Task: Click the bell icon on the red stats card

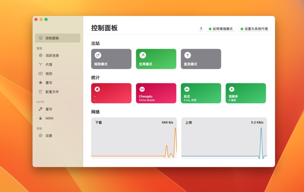Action: pyautogui.click(x=98, y=89)
